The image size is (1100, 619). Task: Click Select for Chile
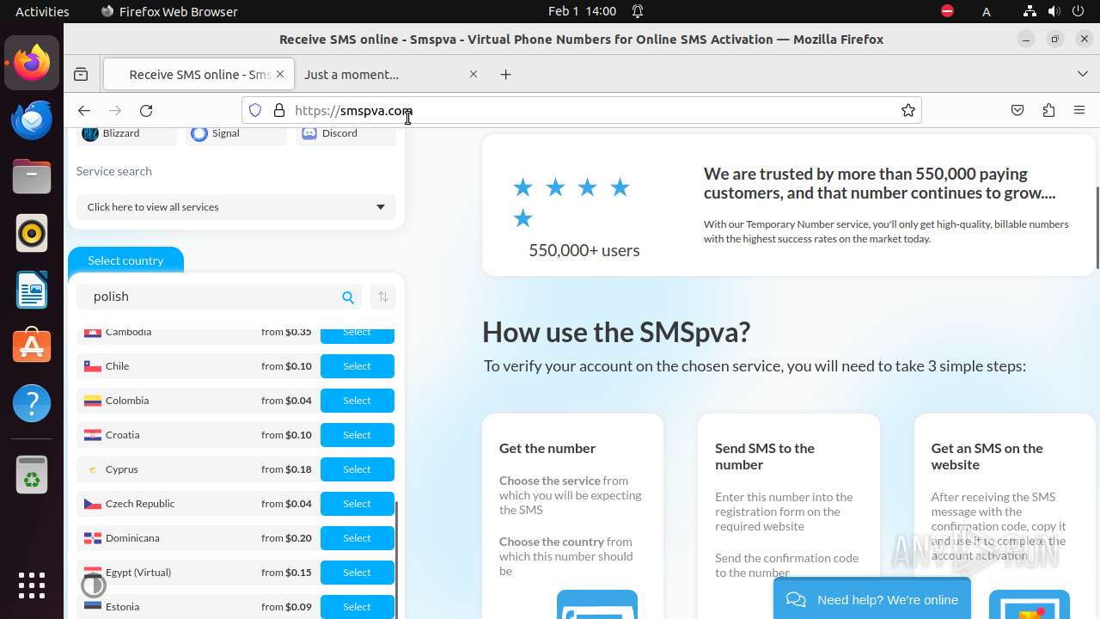tap(357, 366)
